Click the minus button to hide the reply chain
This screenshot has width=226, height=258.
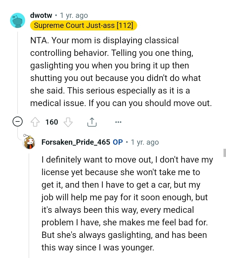tap(17, 122)
